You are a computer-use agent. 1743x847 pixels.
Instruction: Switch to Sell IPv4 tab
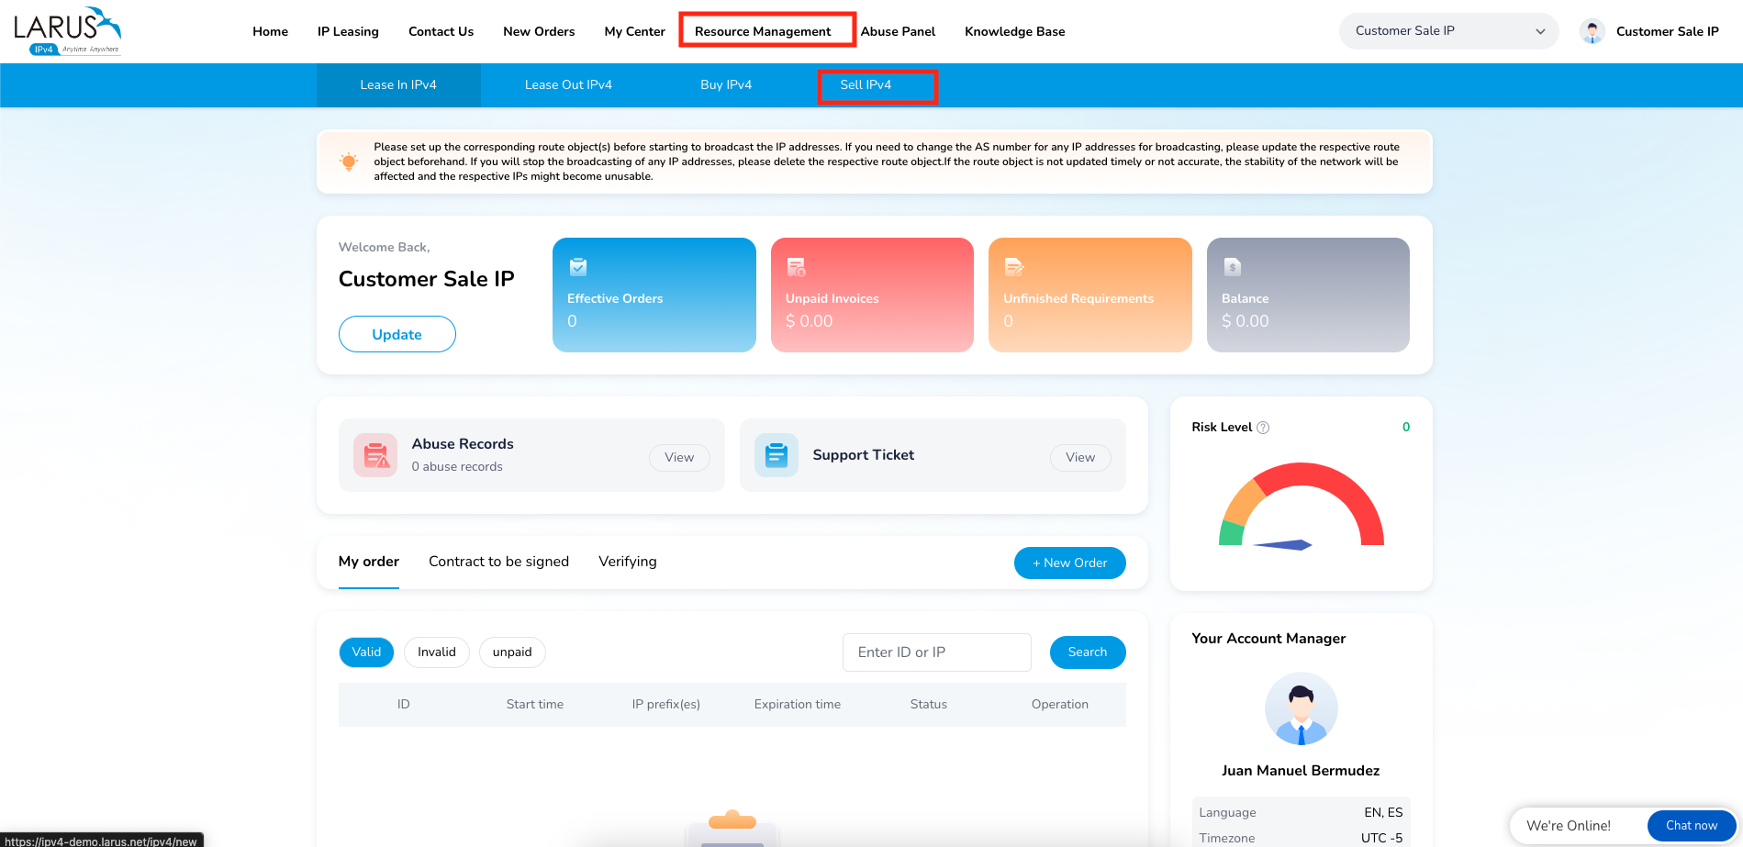(866, 85)
